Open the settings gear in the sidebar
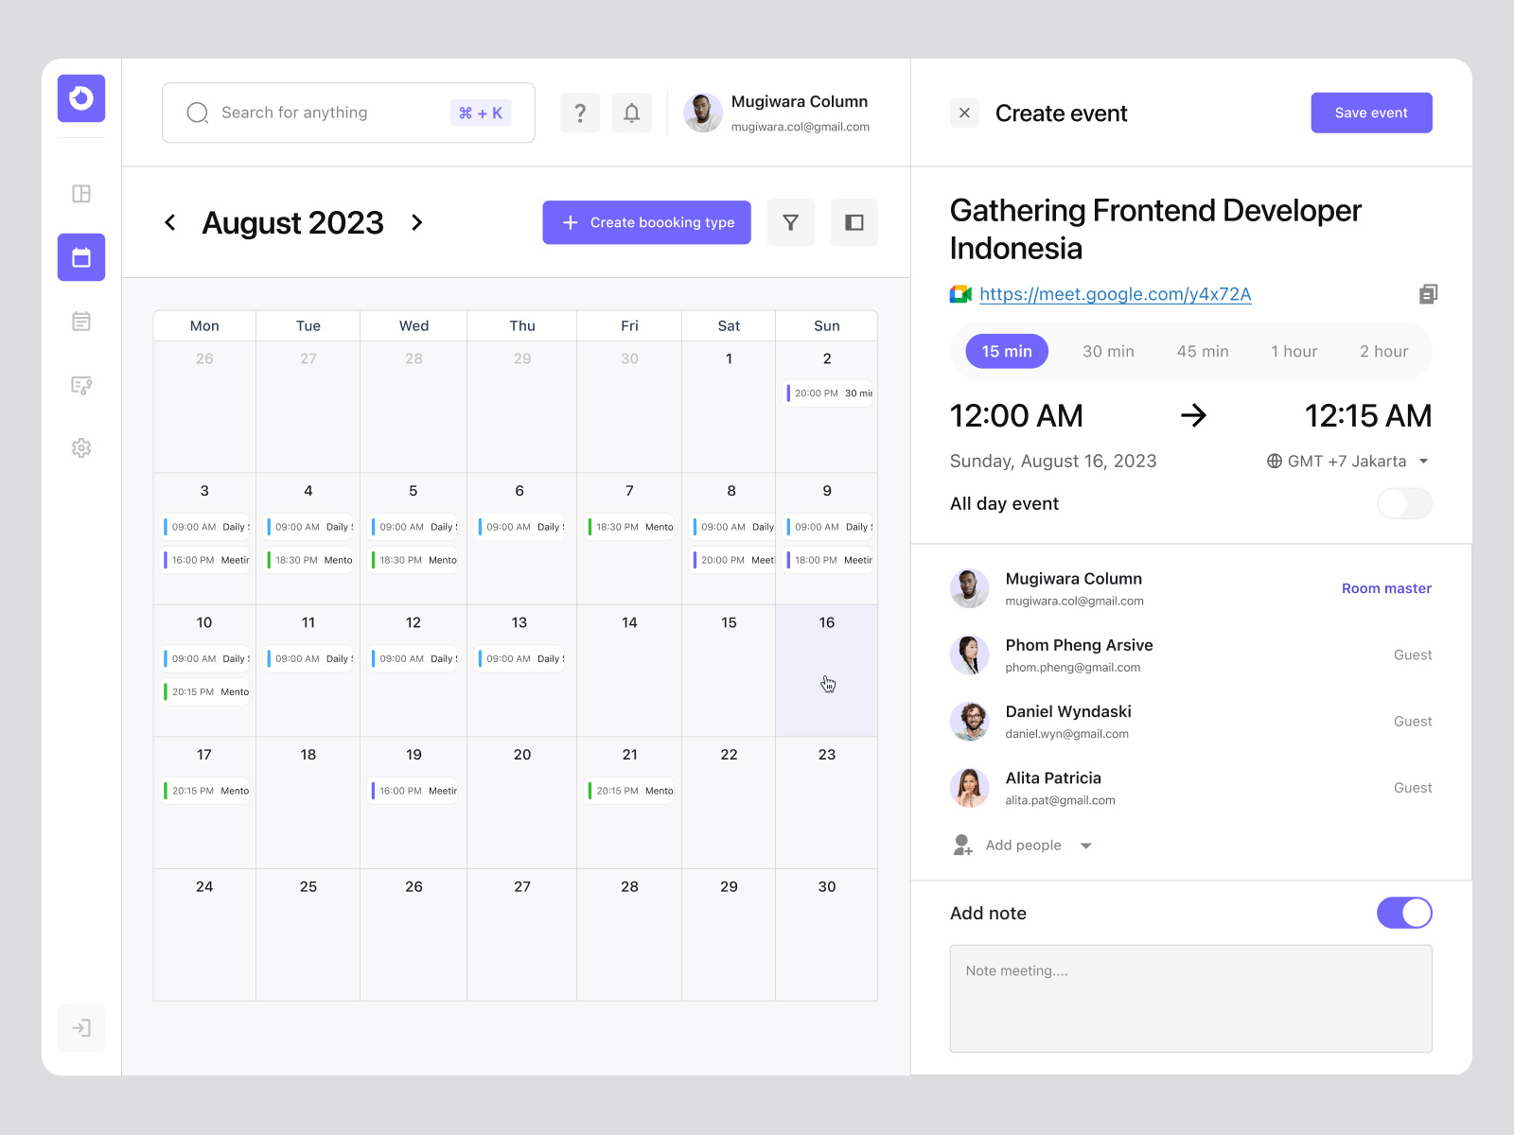1514x1135 pixels. (x=81, y=448)
